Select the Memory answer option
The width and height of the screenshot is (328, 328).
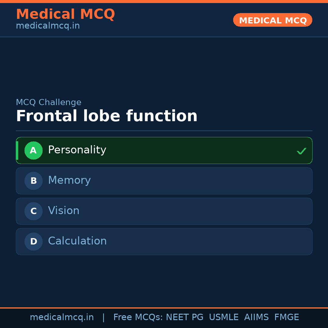coord(164,181)
